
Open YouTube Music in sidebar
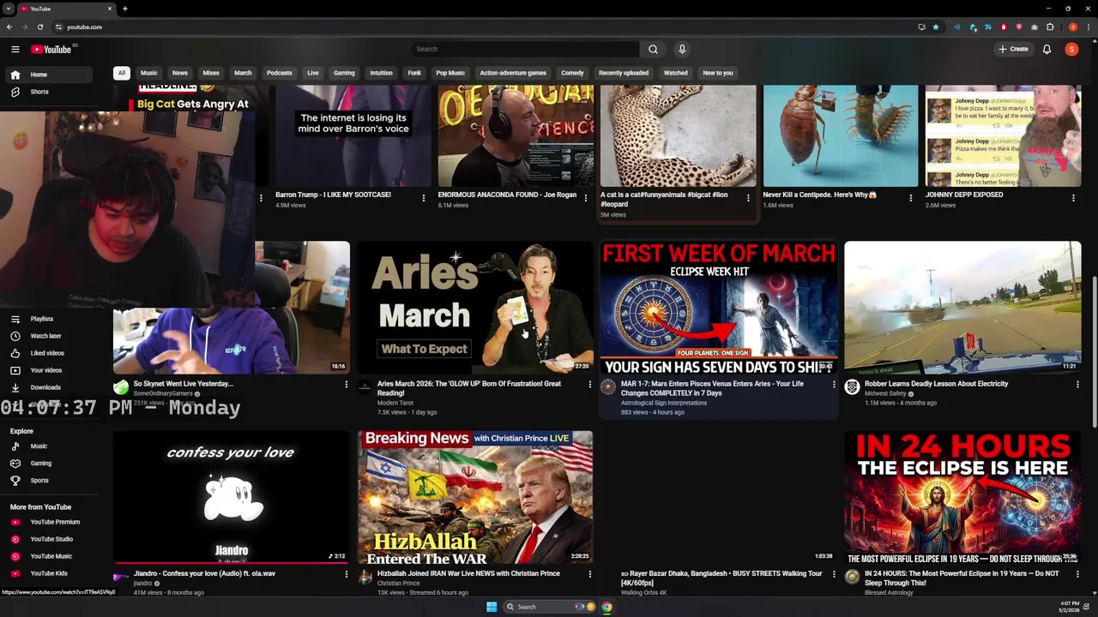click(x=47, y=556)
